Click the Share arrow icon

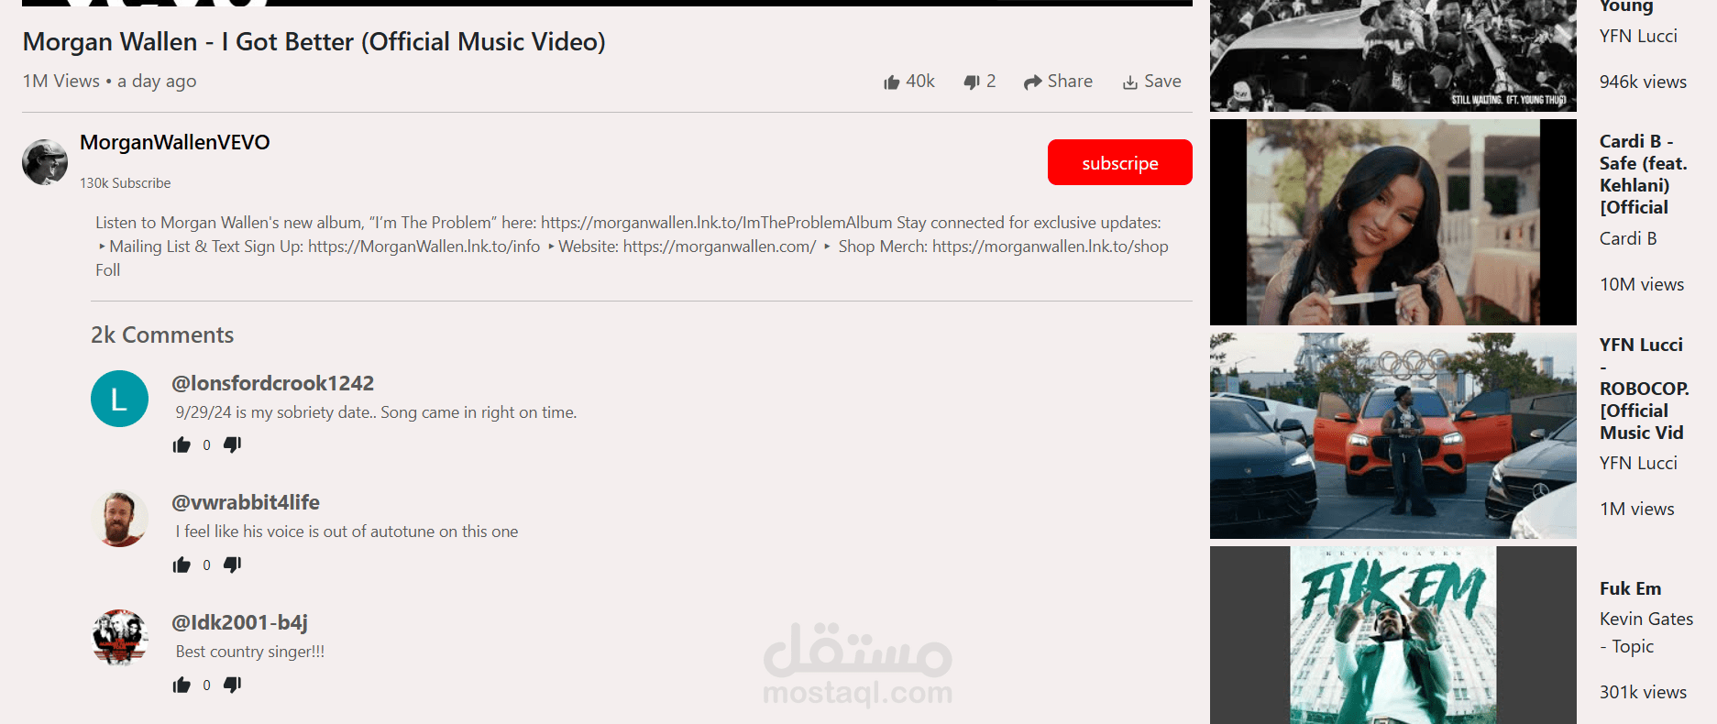click(1032, 82)
